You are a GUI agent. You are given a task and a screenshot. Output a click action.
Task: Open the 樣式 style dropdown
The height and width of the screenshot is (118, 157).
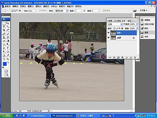tap(62, 11)
